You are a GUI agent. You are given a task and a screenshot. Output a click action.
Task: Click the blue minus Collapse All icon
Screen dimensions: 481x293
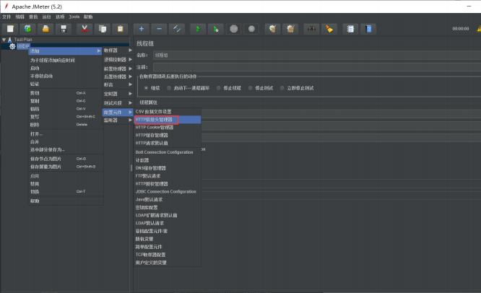pos(159,29)
